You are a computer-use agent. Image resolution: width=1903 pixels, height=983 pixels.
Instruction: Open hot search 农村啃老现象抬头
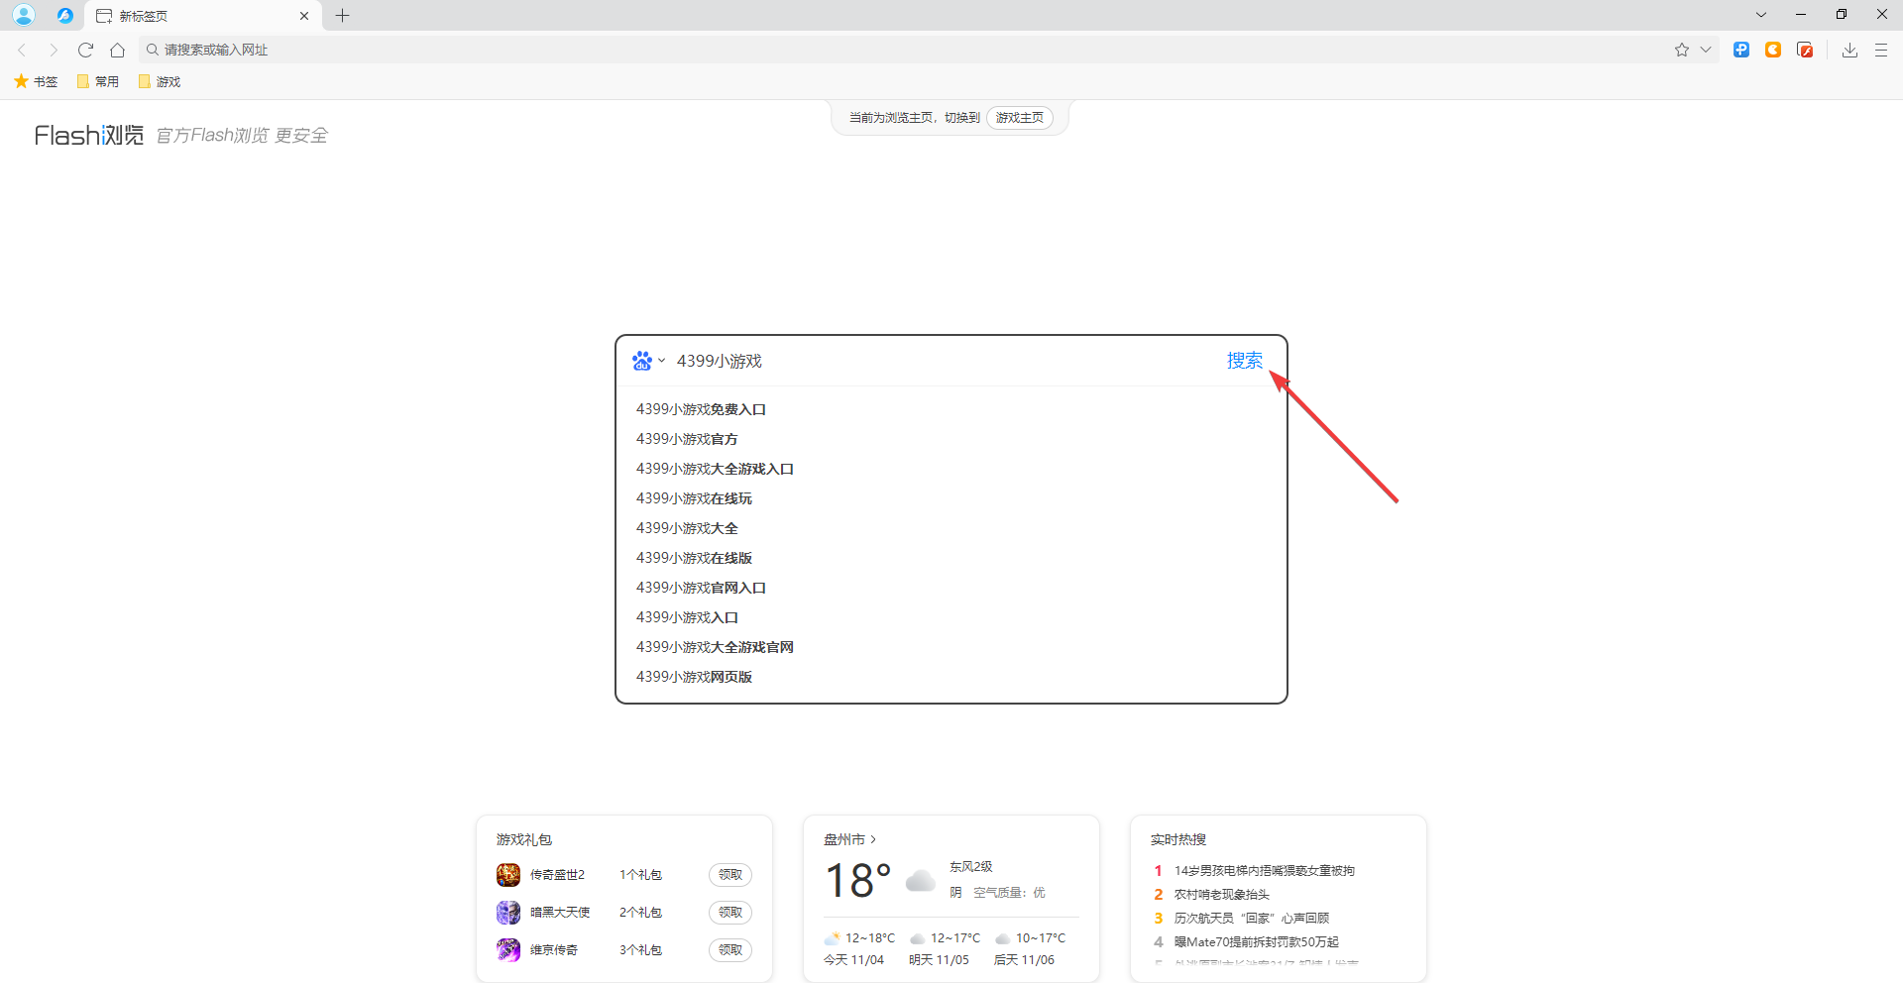click(x=1222, y=895)
